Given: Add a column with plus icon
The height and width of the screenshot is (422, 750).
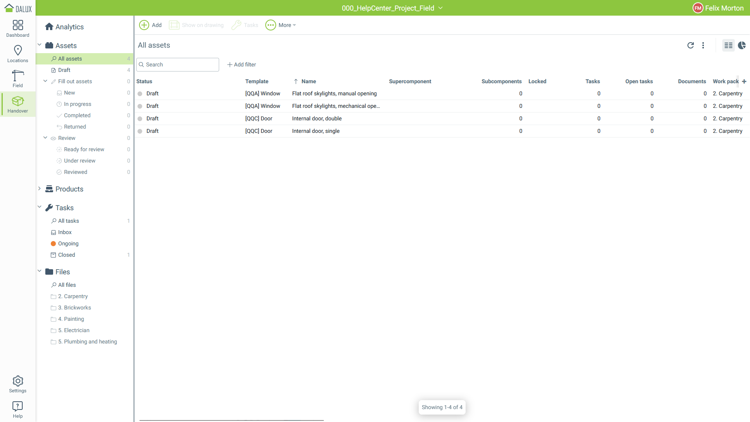Looking at the screenshot, I should pyautogui.click(x=744, y=81).
